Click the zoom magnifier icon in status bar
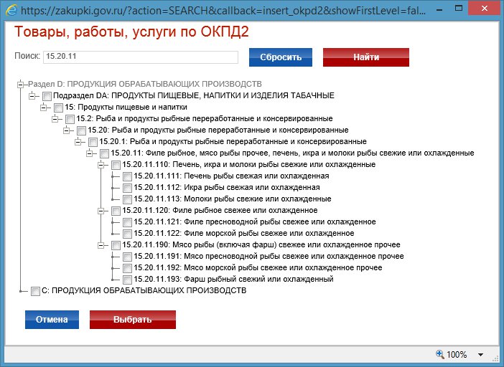This screenshot has width=504, height=367. point(439,354)
